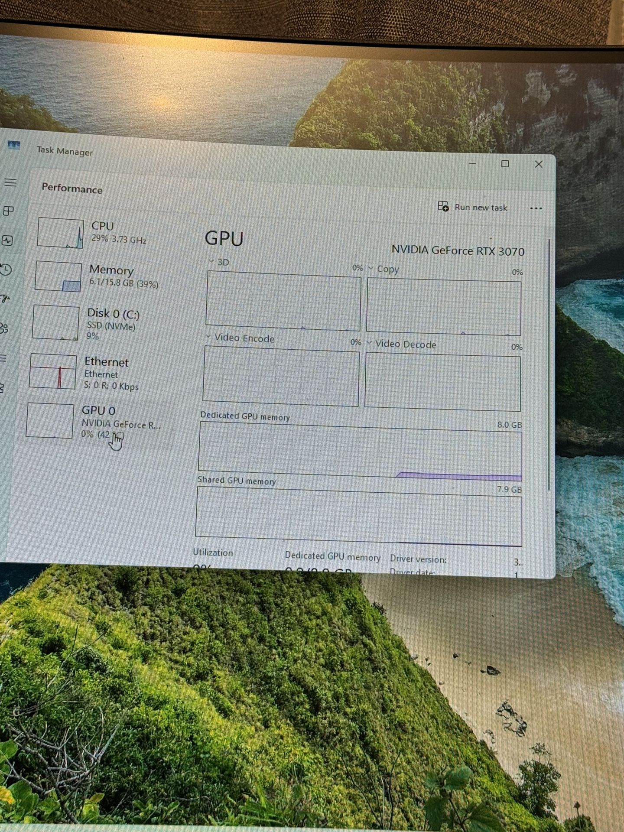Open the Video Decode engine dropdown
624x832 pixels.
[369, 343]
